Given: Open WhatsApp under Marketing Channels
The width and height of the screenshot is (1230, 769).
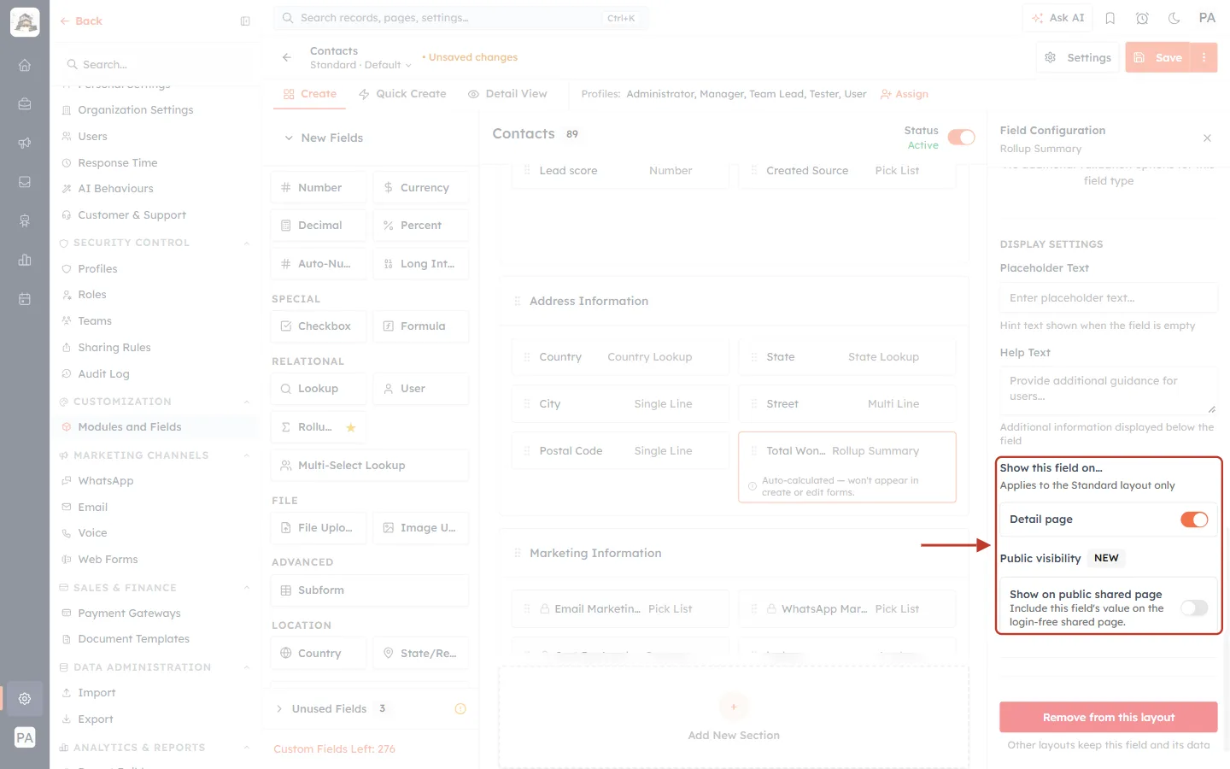Looking at the screenshot, I should 106,481.
